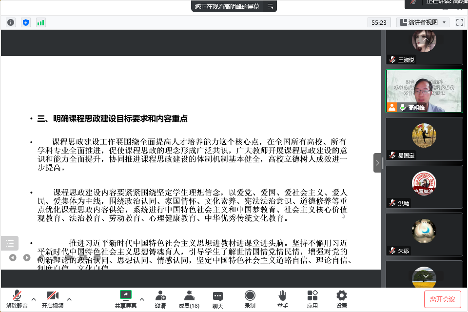Start recording with 录制 button
This screenshot has height=312, width=468.
pyautogui.click(x=250, y=299)
